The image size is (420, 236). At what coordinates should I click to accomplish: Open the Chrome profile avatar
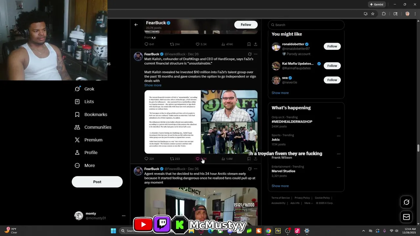coord(408,14)
